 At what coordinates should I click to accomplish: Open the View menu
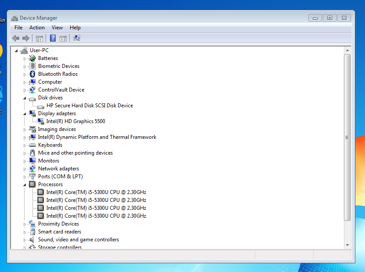(x=57, y=28)
